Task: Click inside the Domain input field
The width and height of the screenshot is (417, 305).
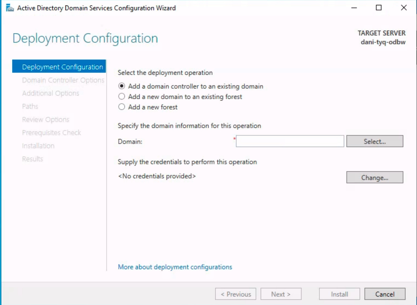Action: click(x=289, y=141)
